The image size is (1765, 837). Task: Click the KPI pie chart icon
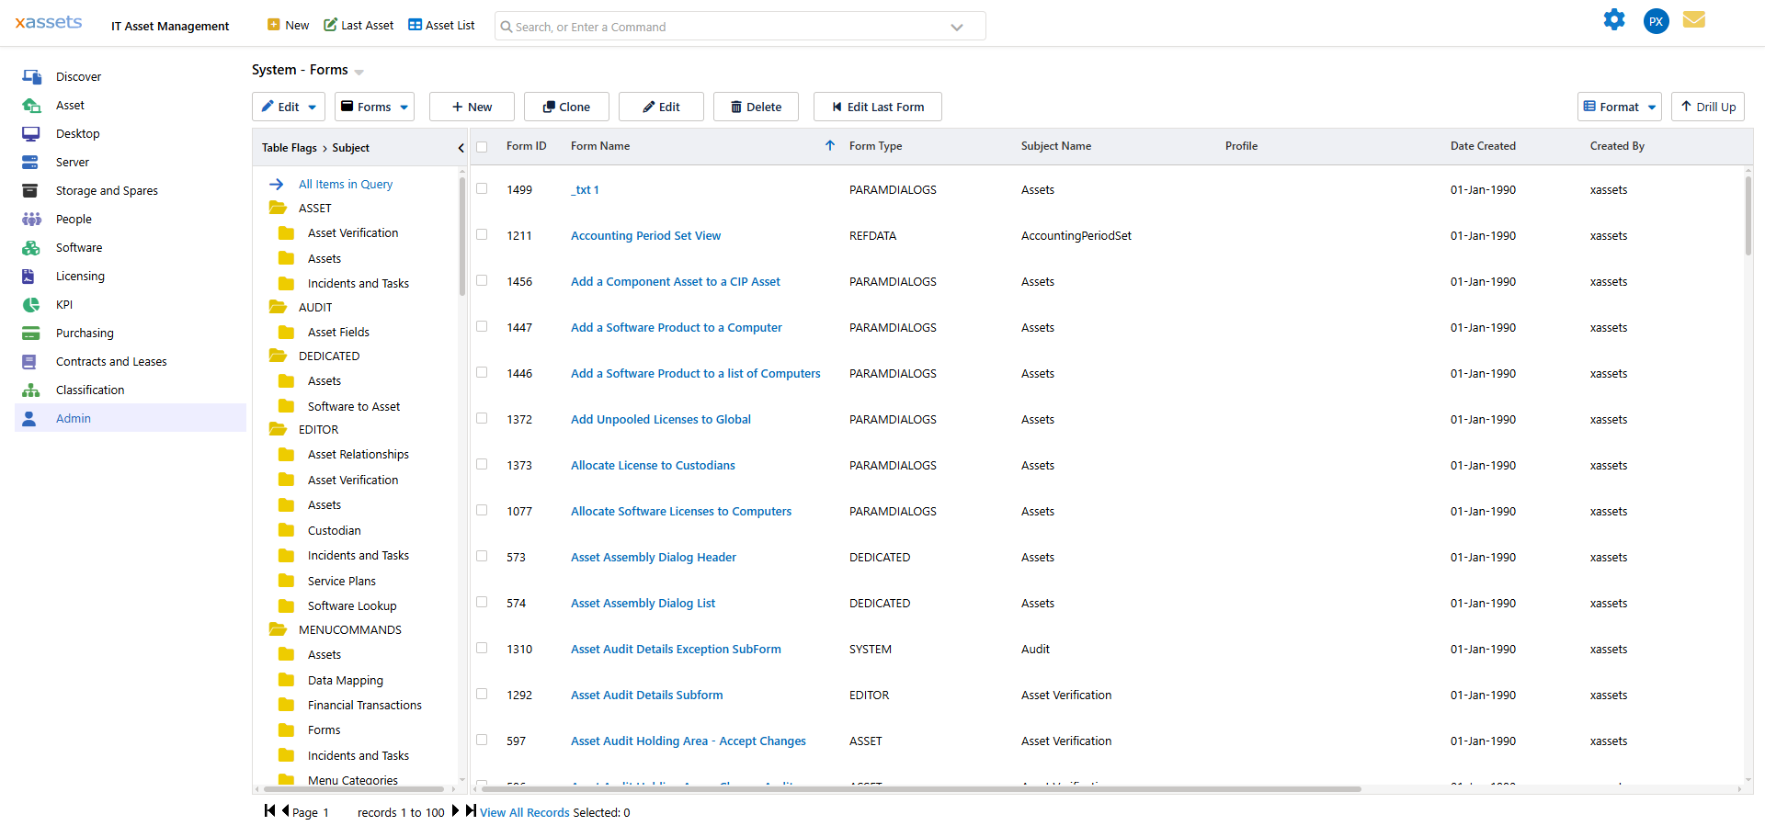[31, 304]
